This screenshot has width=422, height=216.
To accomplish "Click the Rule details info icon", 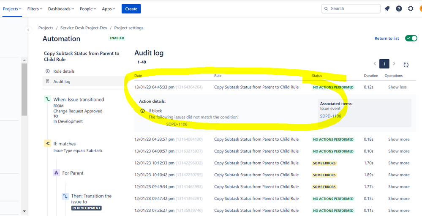I will [x=48, y=71].
